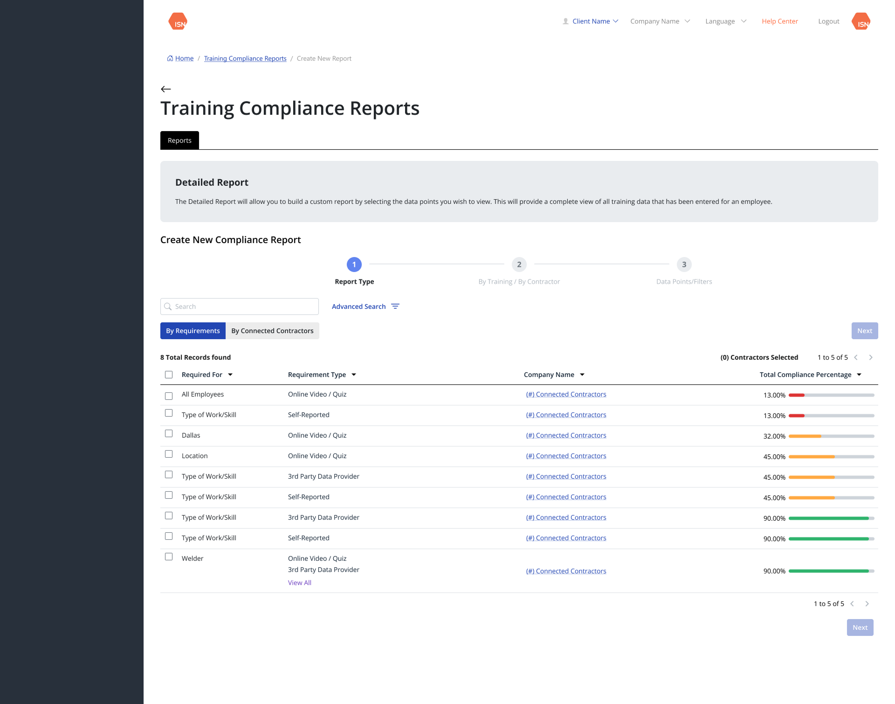
Task: Click the user icon before Client Name
Action: click(565, 21)
